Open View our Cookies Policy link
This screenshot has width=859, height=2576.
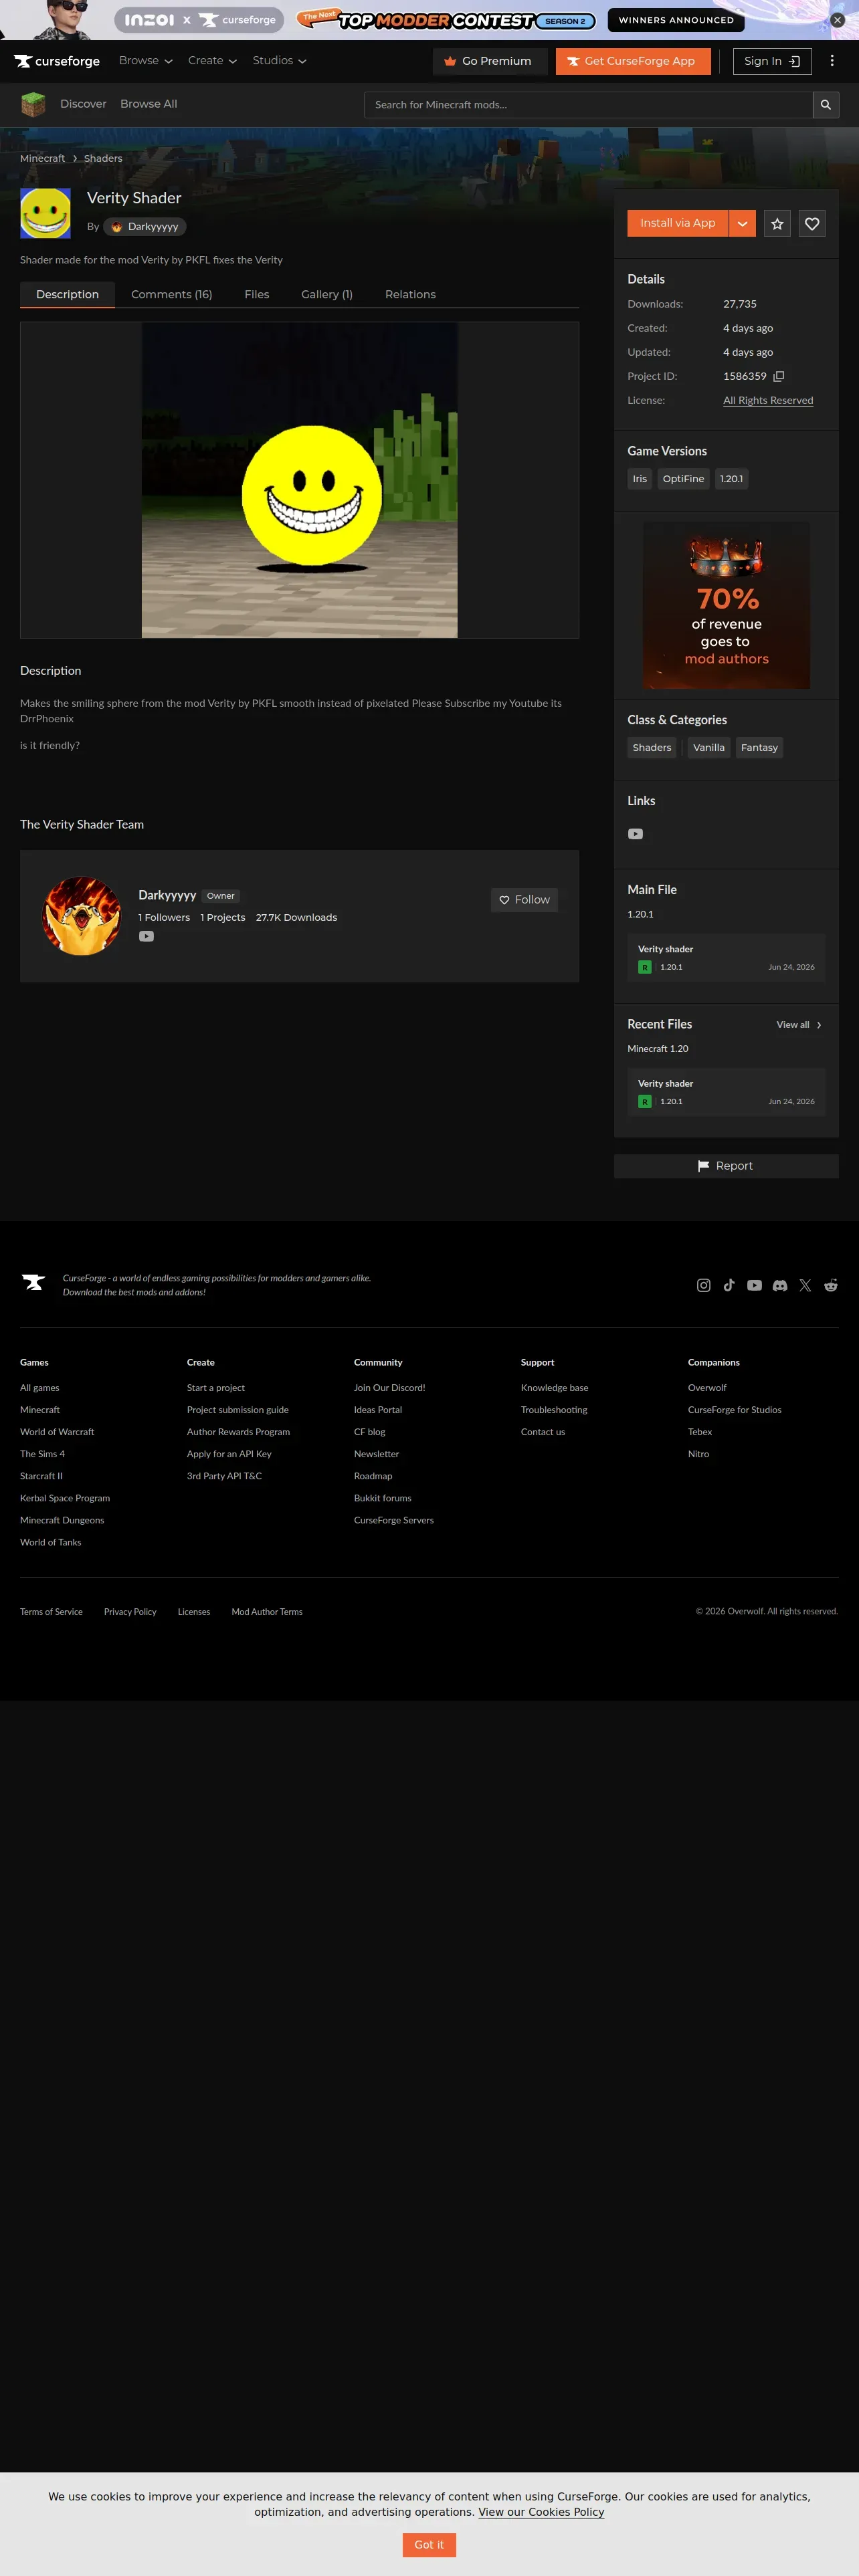541,2512
